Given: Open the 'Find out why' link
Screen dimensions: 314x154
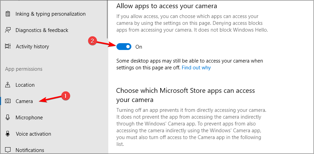Looking at the screenshot, I should [196, 68].
